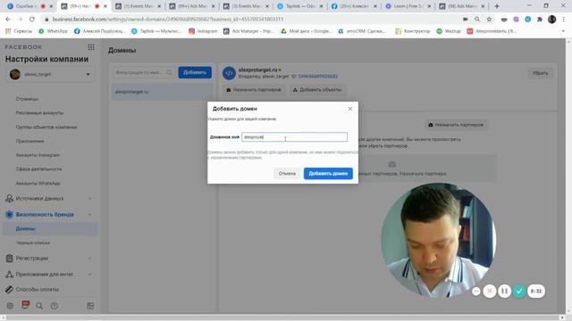Click the address bar URL

168,19
